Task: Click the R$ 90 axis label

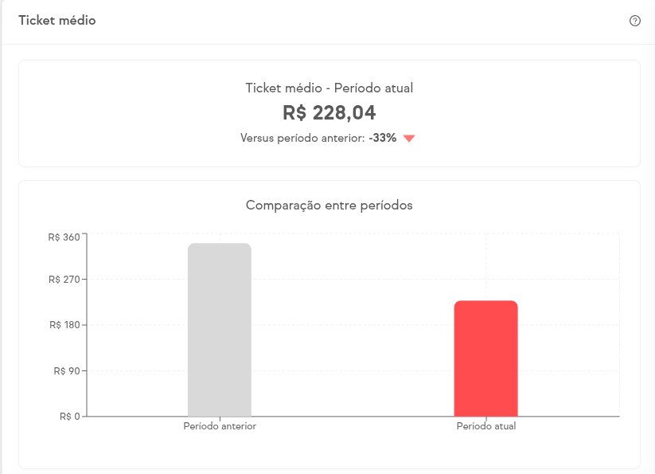Action: (x=67, y=370)
